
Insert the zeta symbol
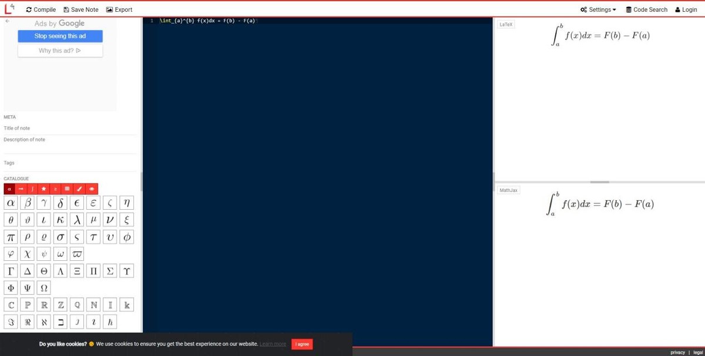tap(110, 203)
